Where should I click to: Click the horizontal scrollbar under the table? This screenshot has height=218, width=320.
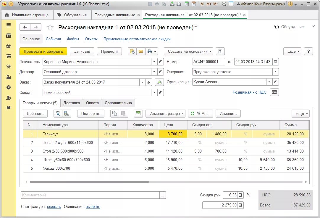click(89, 182)
